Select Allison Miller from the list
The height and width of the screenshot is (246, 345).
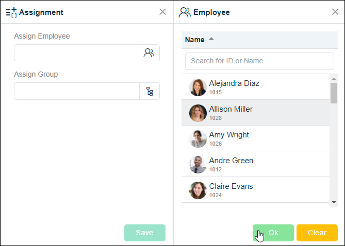tap(255, 113)
